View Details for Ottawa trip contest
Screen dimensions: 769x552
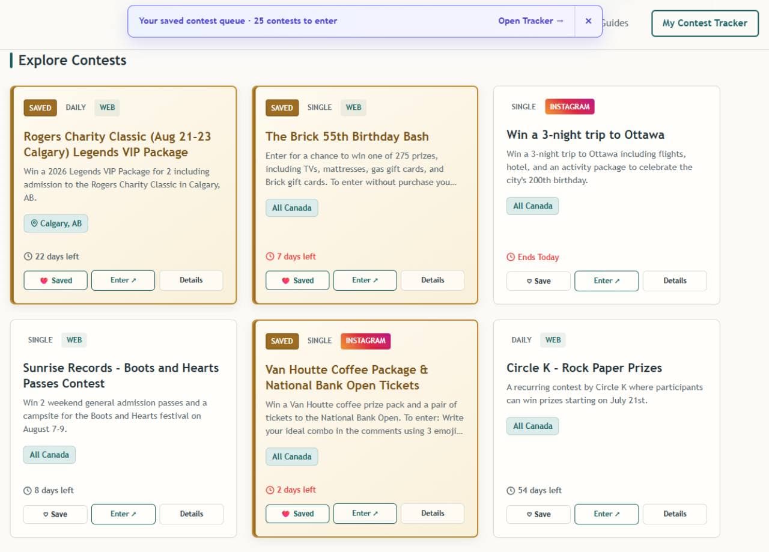pyautogui.click(x=675, y=281)
